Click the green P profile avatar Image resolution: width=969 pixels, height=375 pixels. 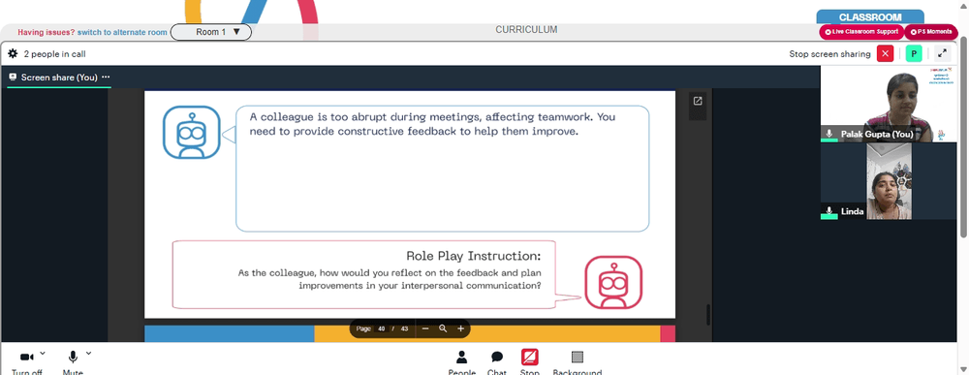coord(914,53)
